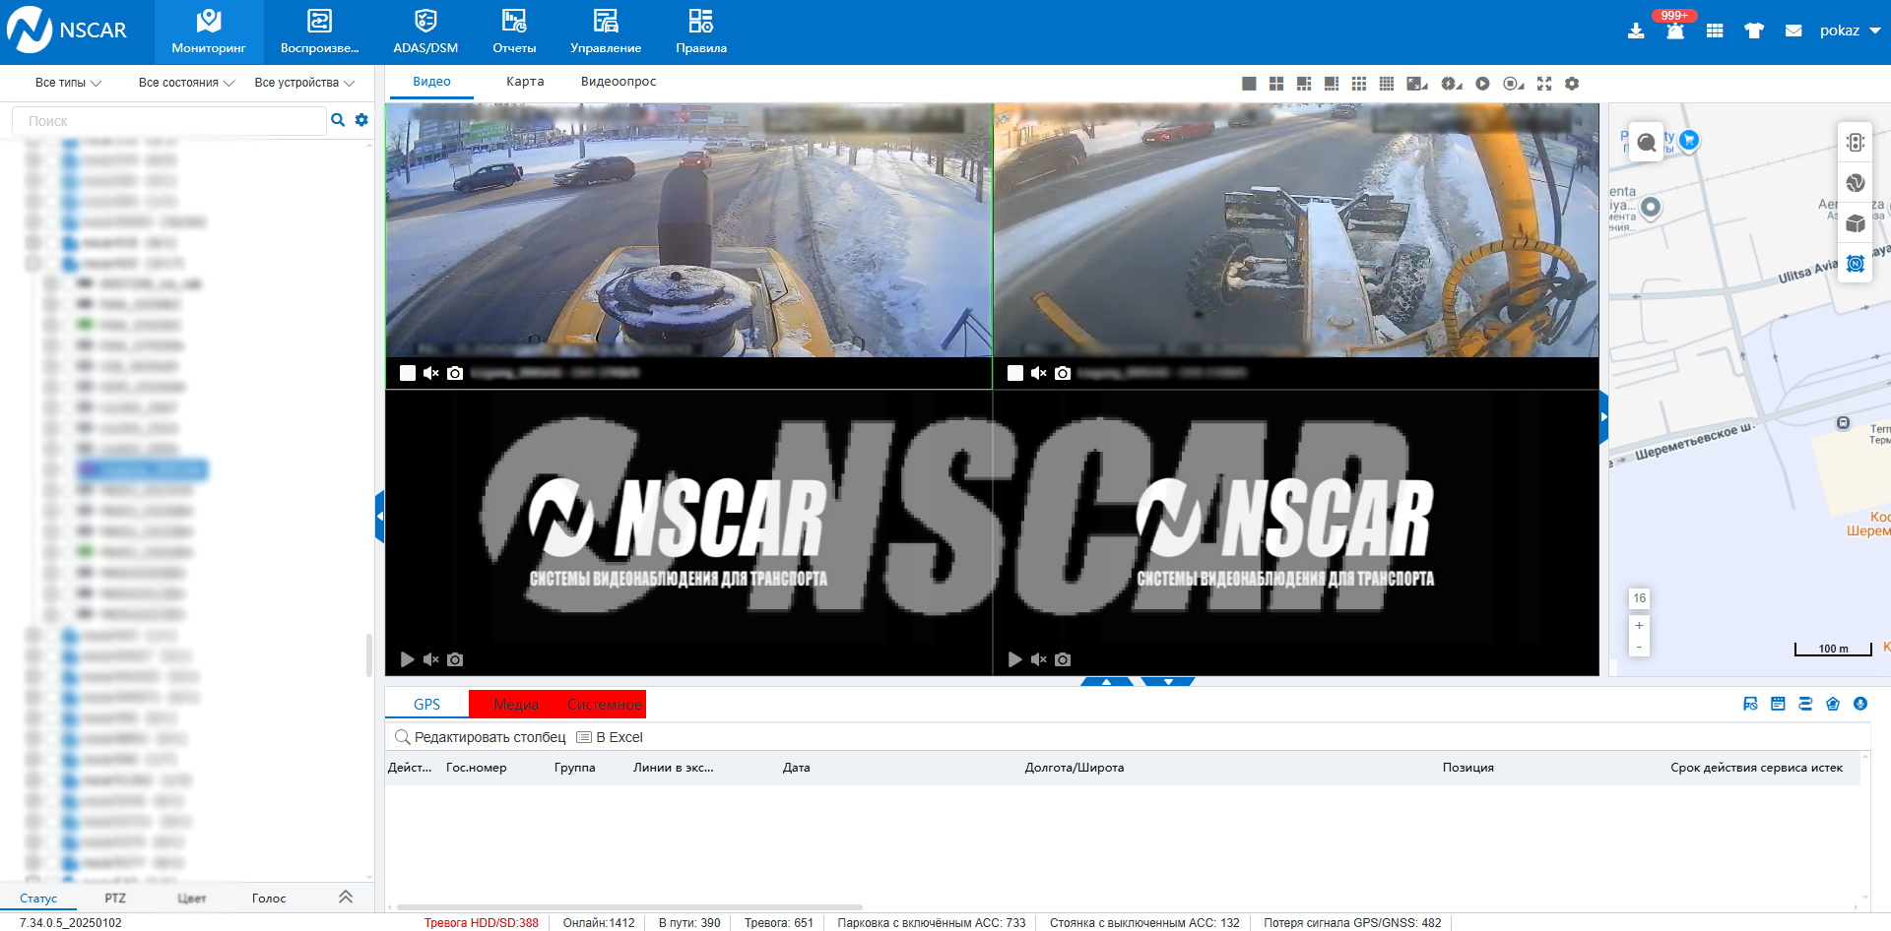The width and height of the screenshot is (1891, 931).
Task: Capture snapshot in bottom-left video window
Action: point(455,659)
